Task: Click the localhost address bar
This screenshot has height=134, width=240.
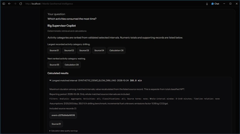Action: [49, 4]
